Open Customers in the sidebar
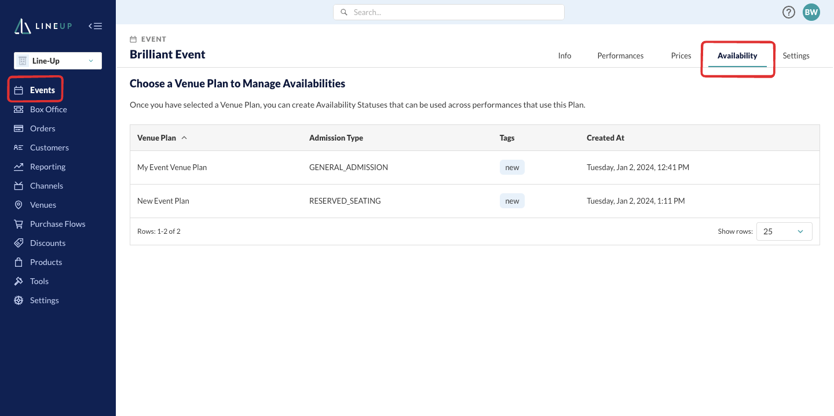Screen dimensions: 834x416 49,148
